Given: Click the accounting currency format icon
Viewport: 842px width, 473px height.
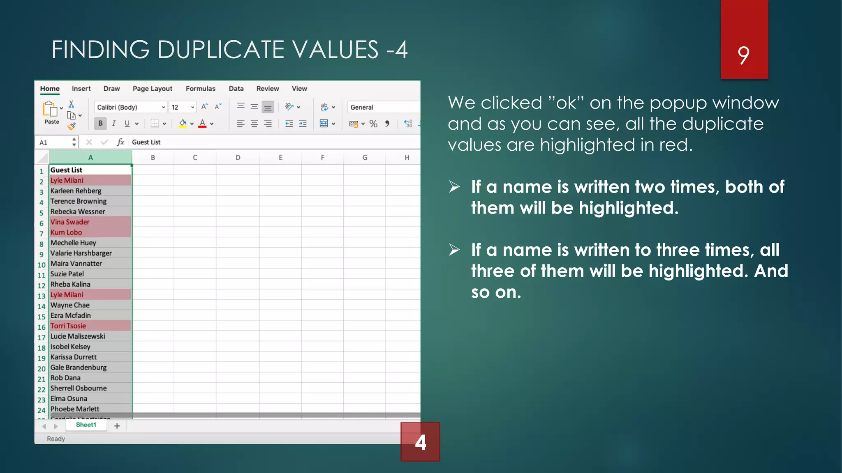Looking at the screenshot, I should tap(354, 124).
